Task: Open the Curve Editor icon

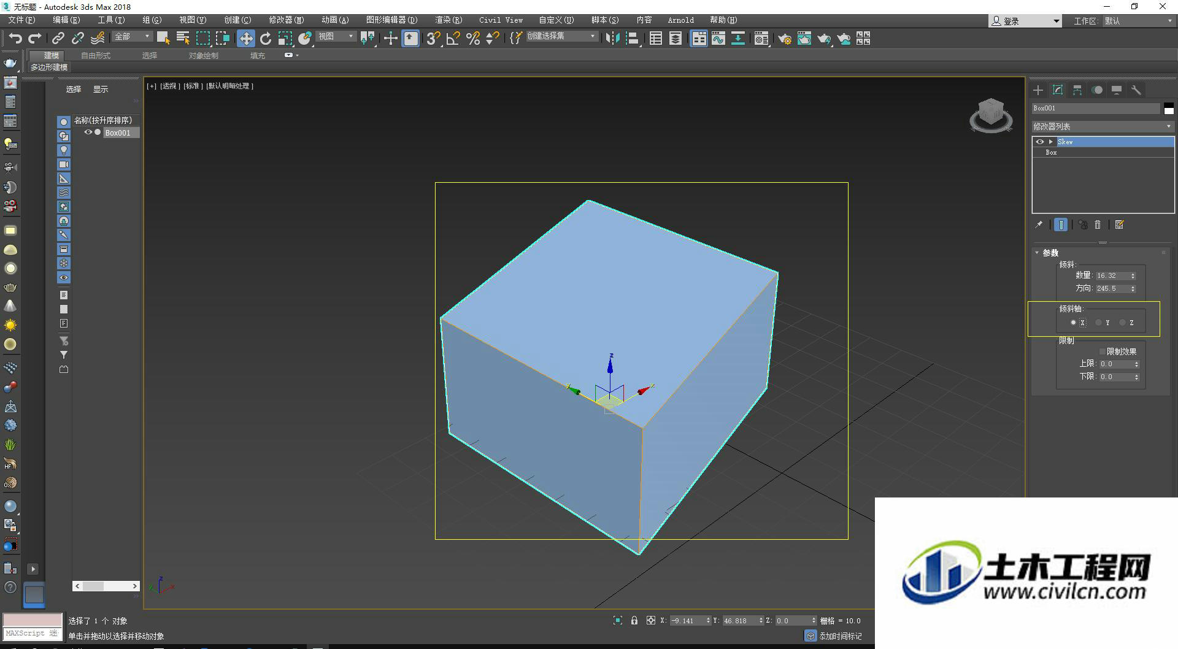Action: 718,39
